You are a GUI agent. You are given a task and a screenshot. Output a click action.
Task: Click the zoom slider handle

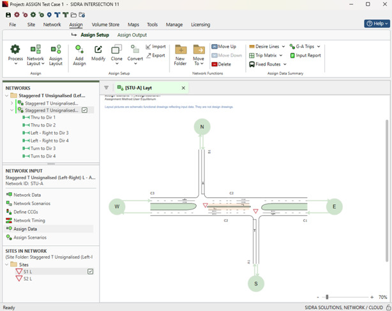point(327,297)
